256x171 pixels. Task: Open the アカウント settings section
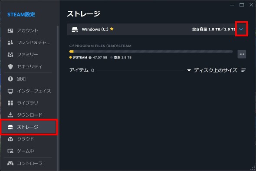coord(29,30)
